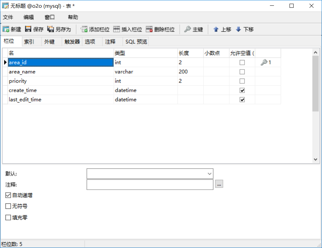
Task: Uncheck allow-null for create_time
Action: [242, 90]
